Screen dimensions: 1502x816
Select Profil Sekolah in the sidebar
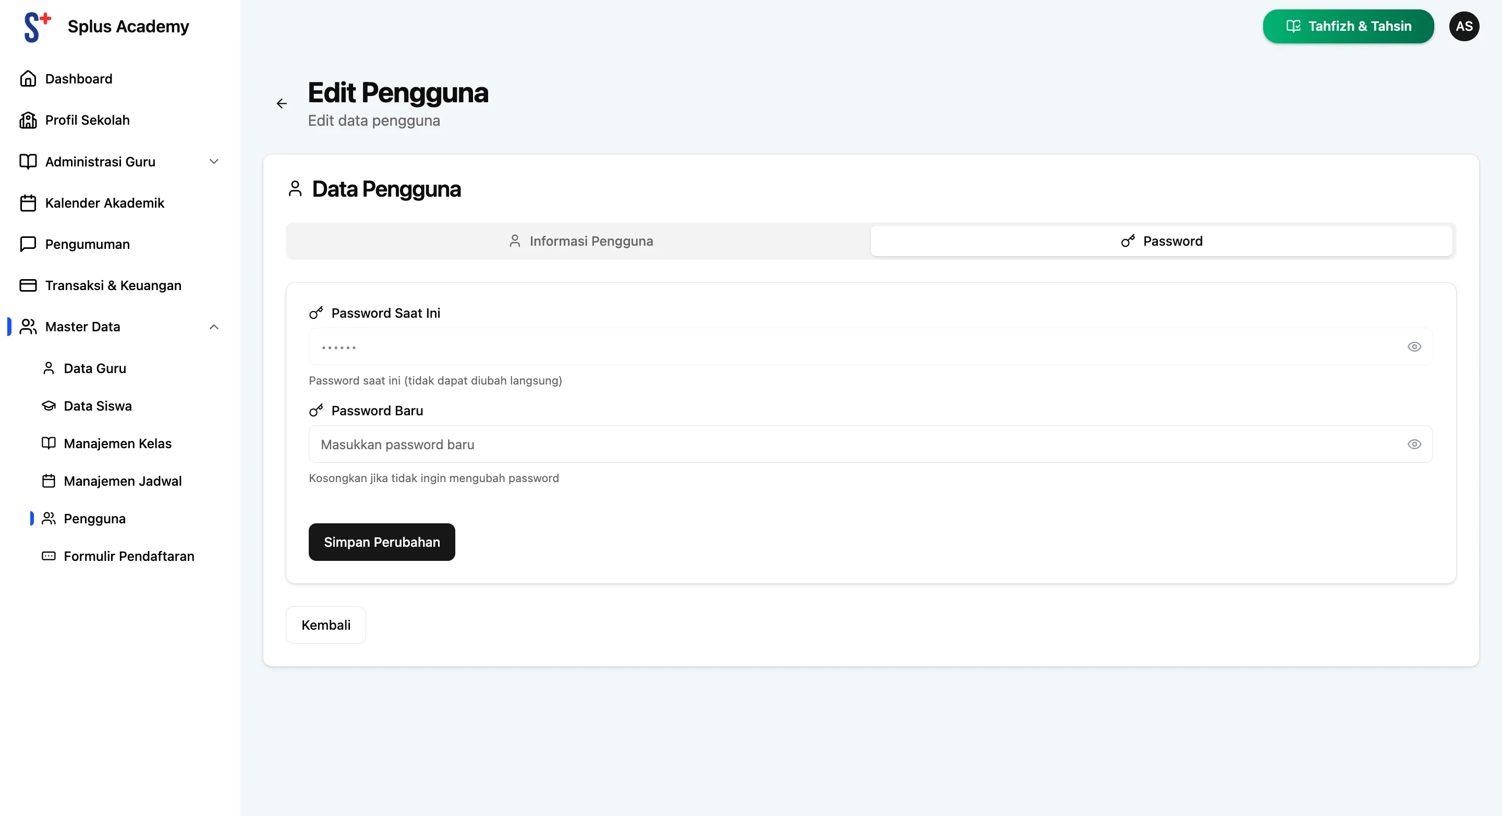pos(88,119)
